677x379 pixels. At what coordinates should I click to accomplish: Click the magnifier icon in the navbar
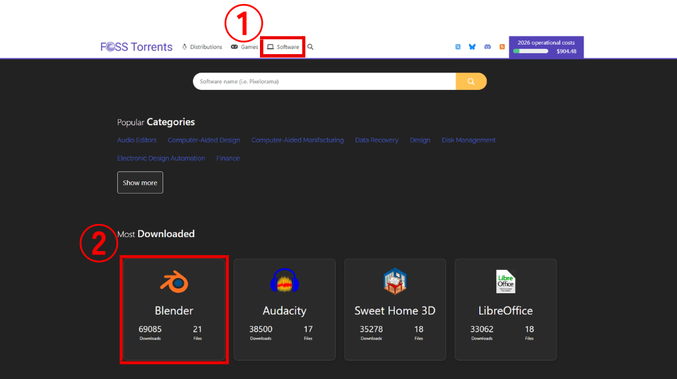(311, 47)
